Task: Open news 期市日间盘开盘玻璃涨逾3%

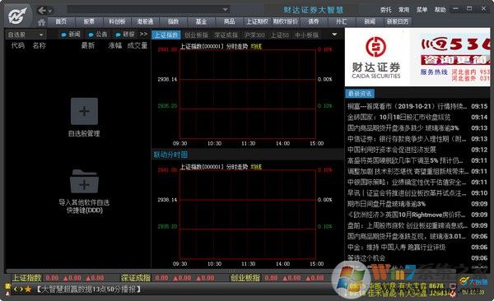Action: tap(386, 204)
